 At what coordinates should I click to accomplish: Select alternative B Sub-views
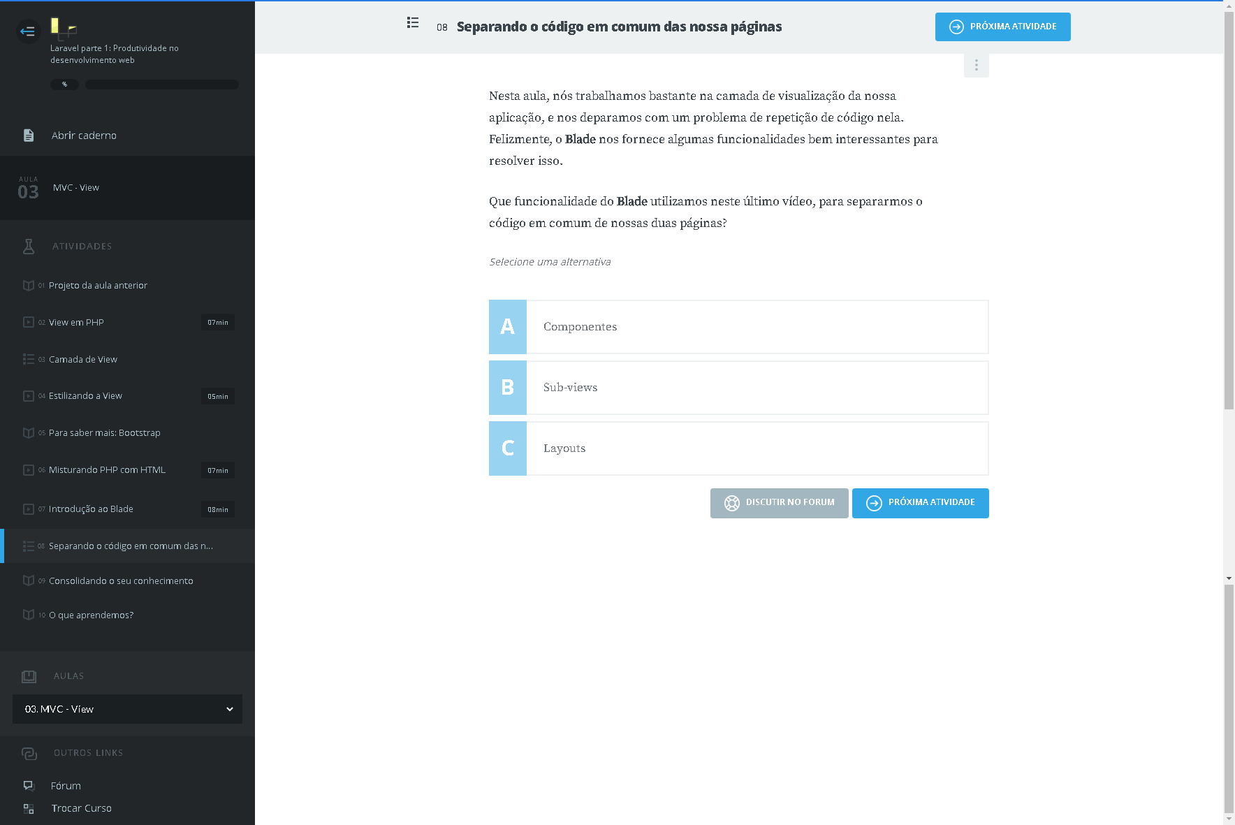tap(738, 388)
